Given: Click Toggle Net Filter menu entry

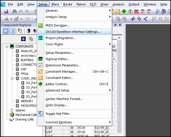Looking at the screenshot, I should point(74,114).
